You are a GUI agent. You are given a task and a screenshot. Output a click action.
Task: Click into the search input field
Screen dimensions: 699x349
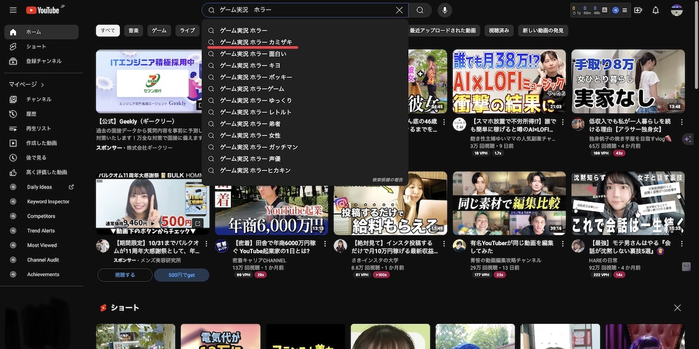(304, 10)
